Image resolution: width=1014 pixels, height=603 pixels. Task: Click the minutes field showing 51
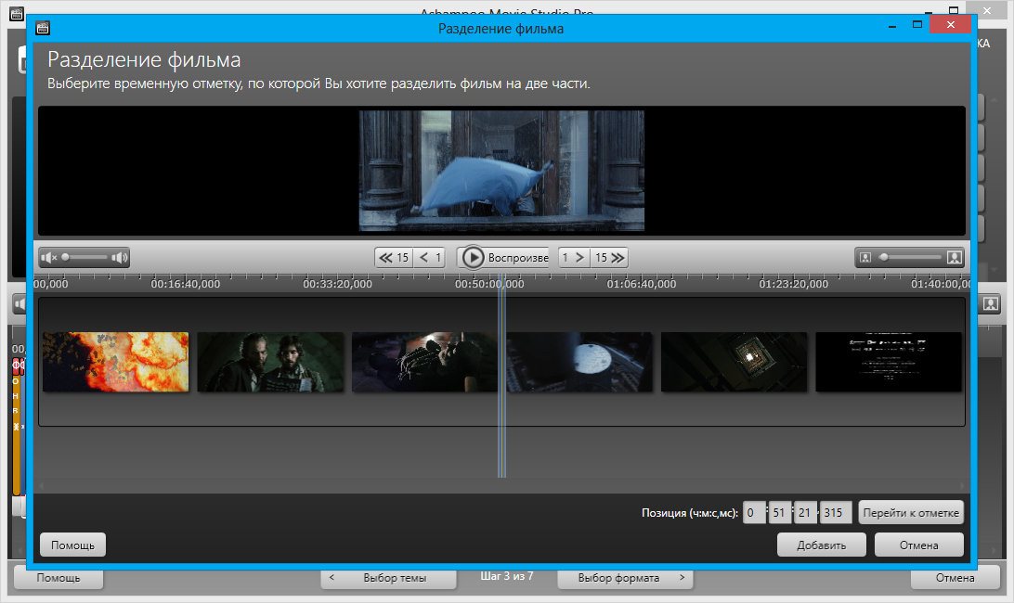coord(781,512)
